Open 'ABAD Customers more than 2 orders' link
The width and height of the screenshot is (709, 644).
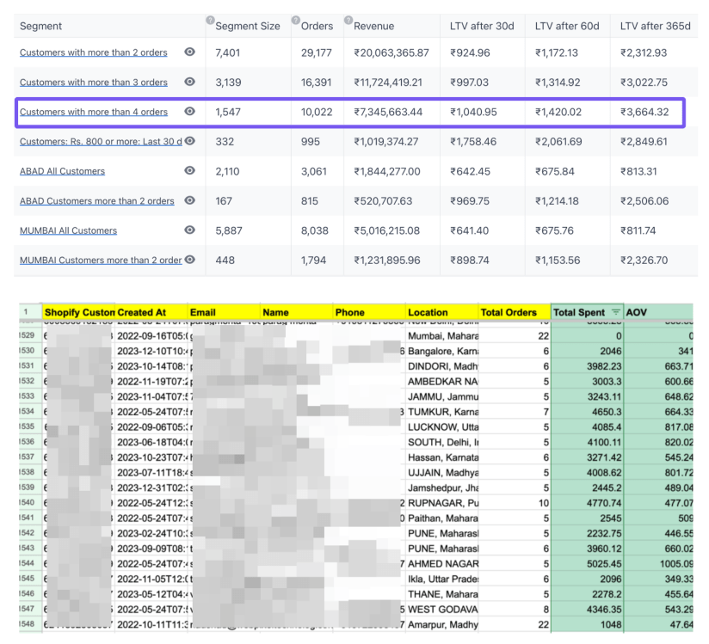click(x=96, y=200)
